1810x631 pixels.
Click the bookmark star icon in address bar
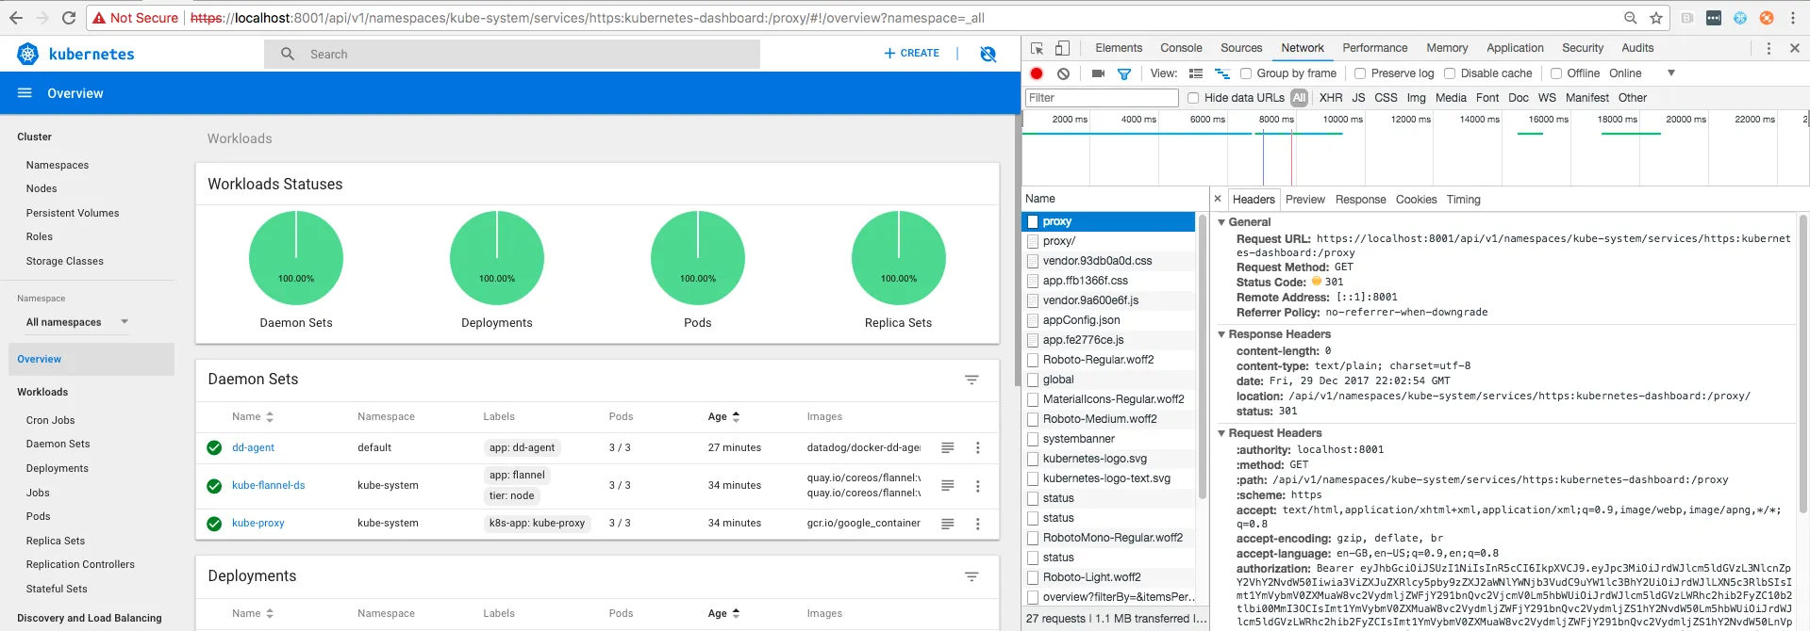1656,18
